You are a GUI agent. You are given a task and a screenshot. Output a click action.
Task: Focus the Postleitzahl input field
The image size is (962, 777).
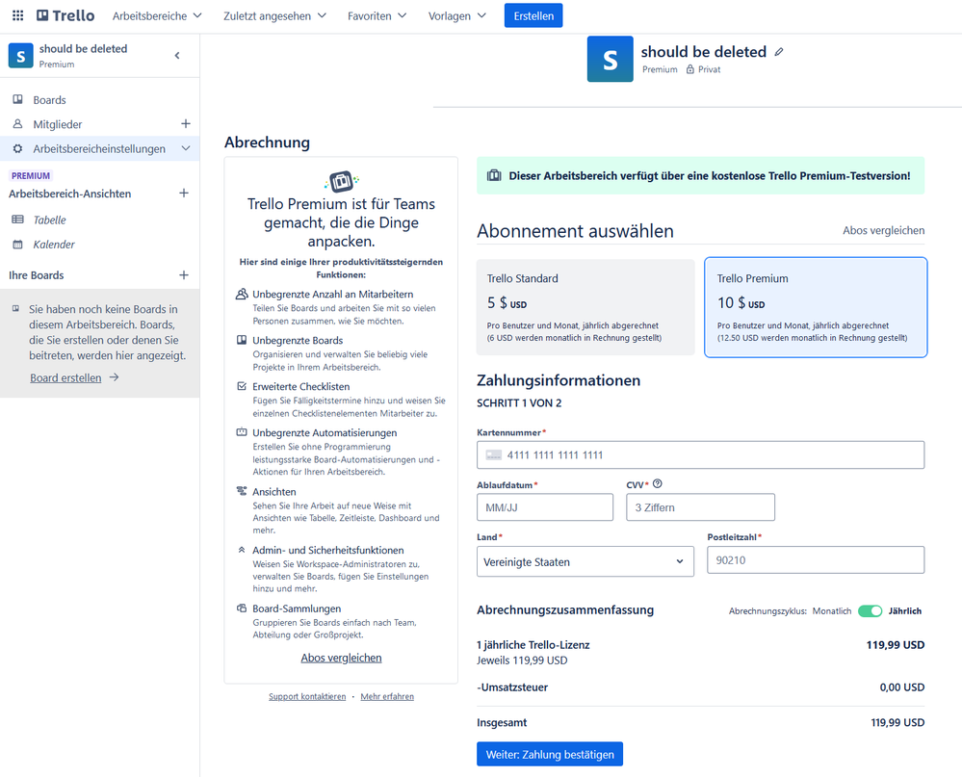pos(816,560)
